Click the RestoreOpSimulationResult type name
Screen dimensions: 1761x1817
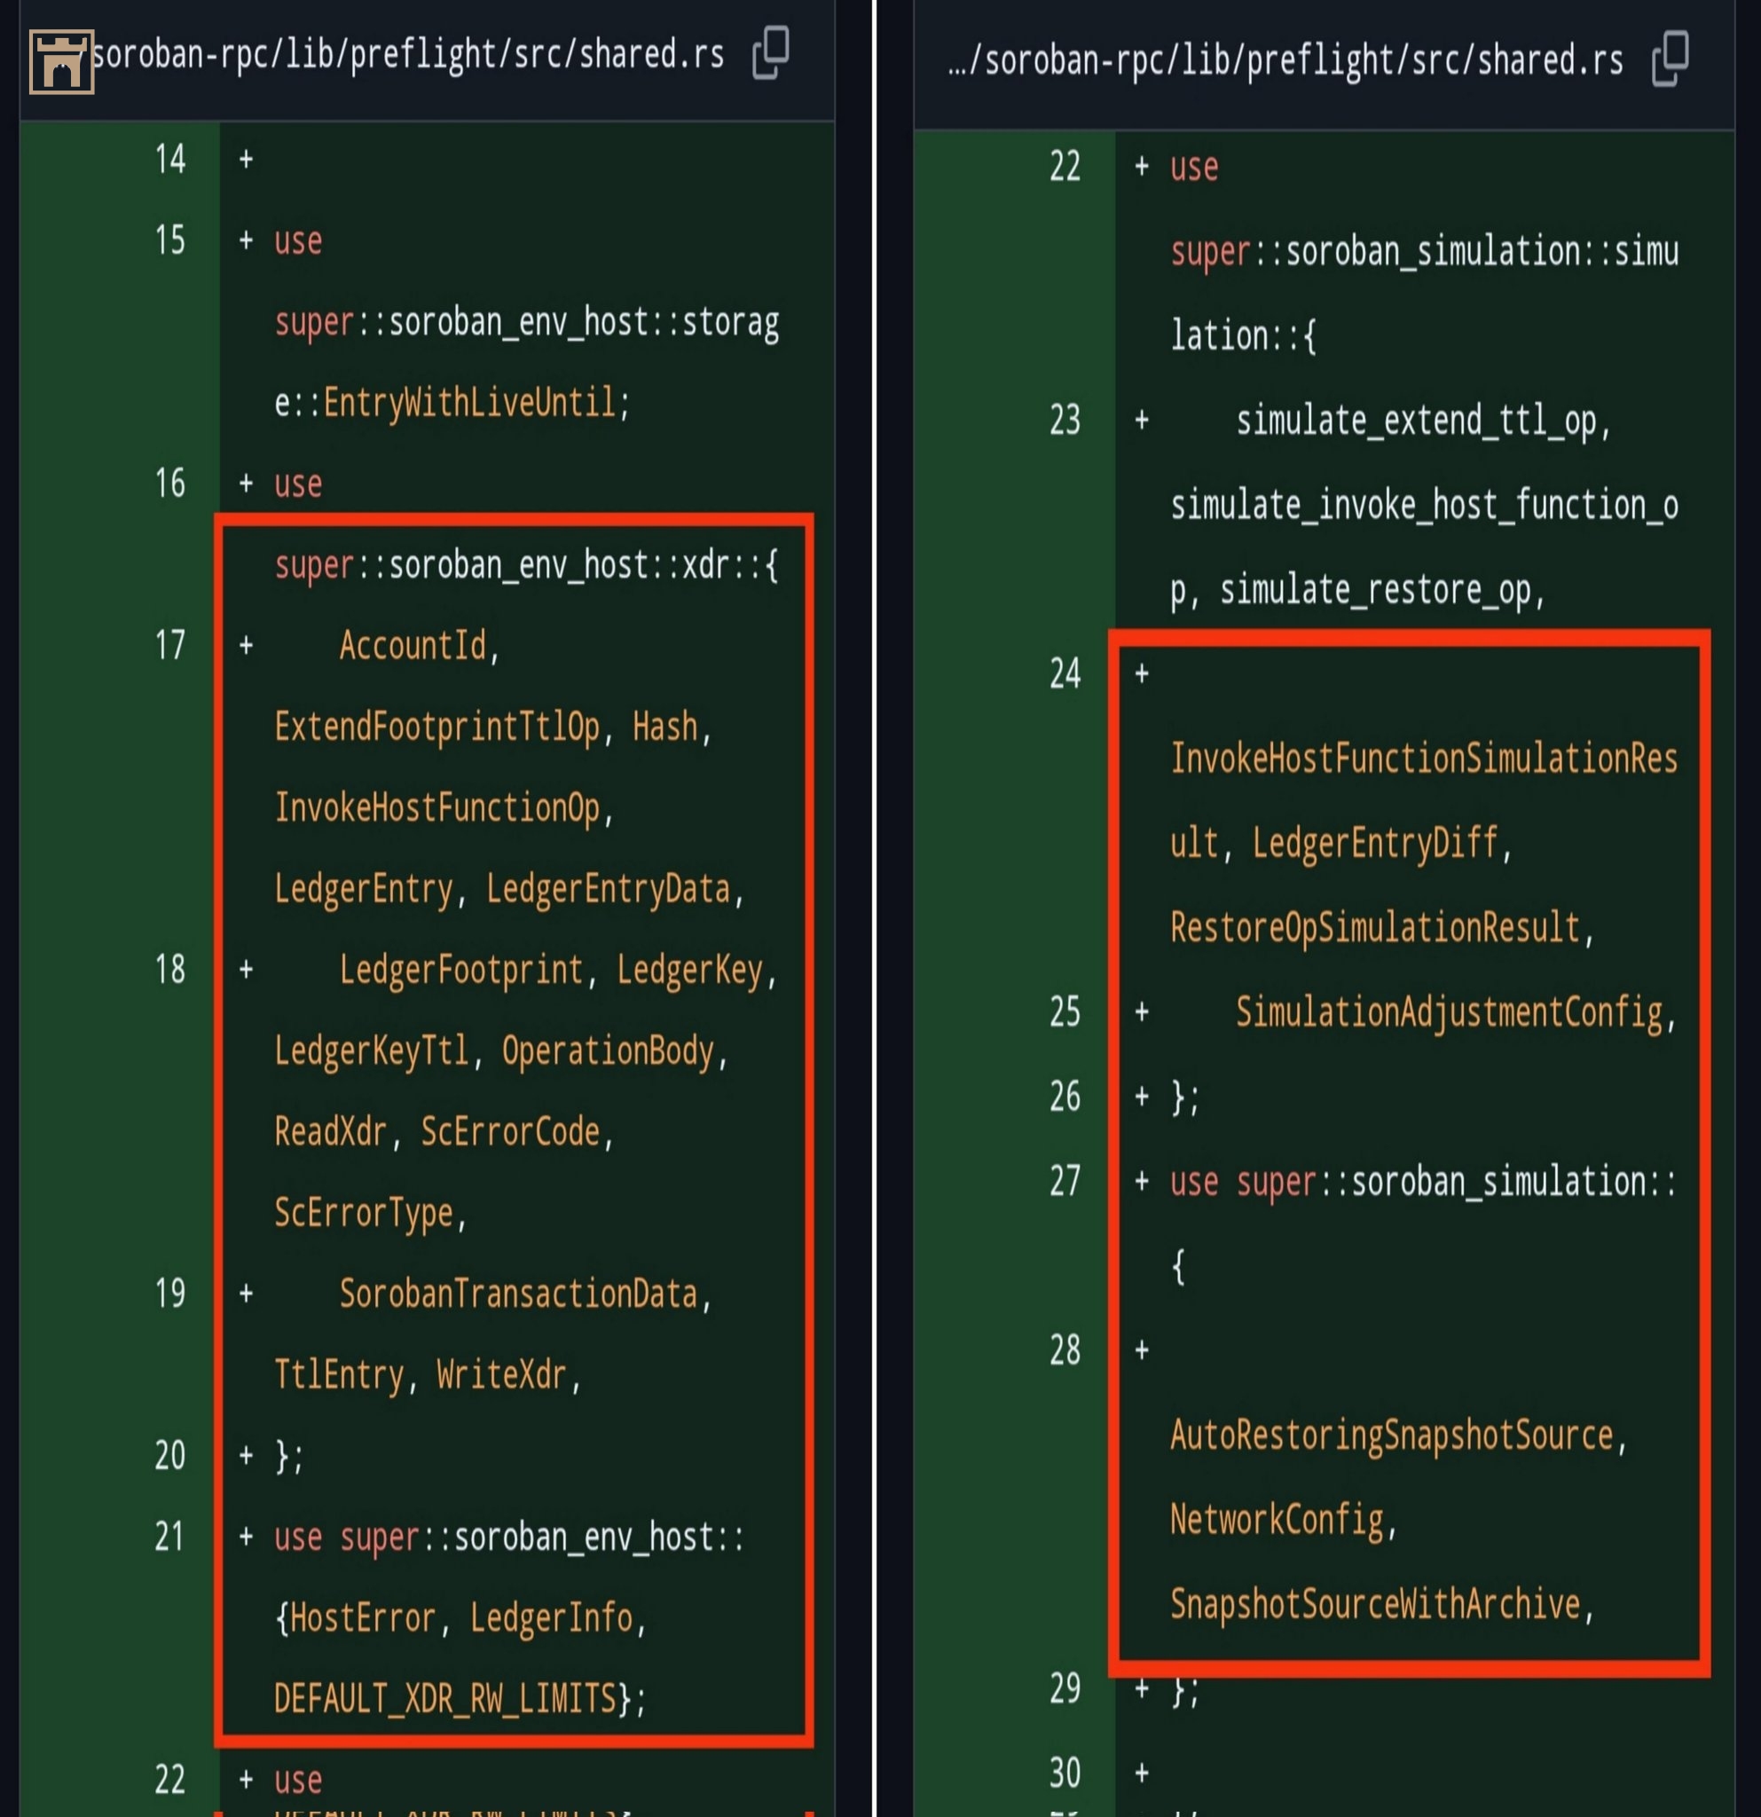click(1375, 928)
